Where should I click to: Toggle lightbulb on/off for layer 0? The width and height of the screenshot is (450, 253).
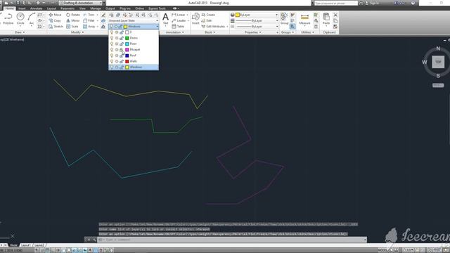(112, 32)
